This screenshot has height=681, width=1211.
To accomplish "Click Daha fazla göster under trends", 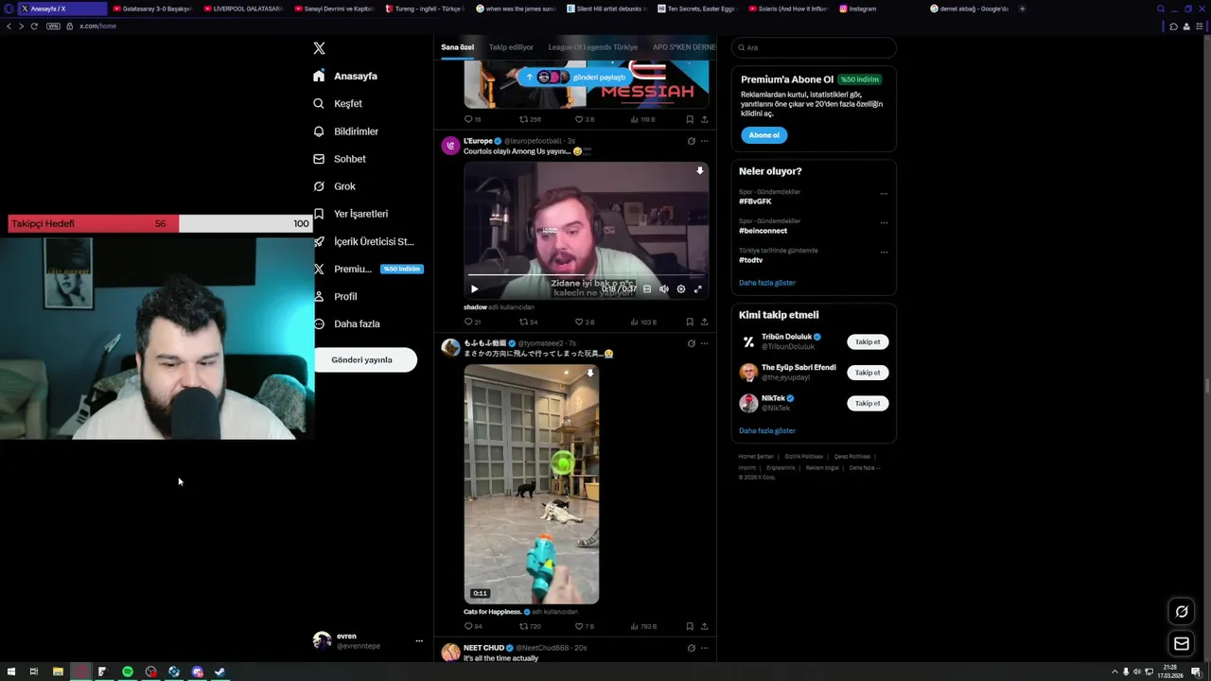I will (767, 283).
